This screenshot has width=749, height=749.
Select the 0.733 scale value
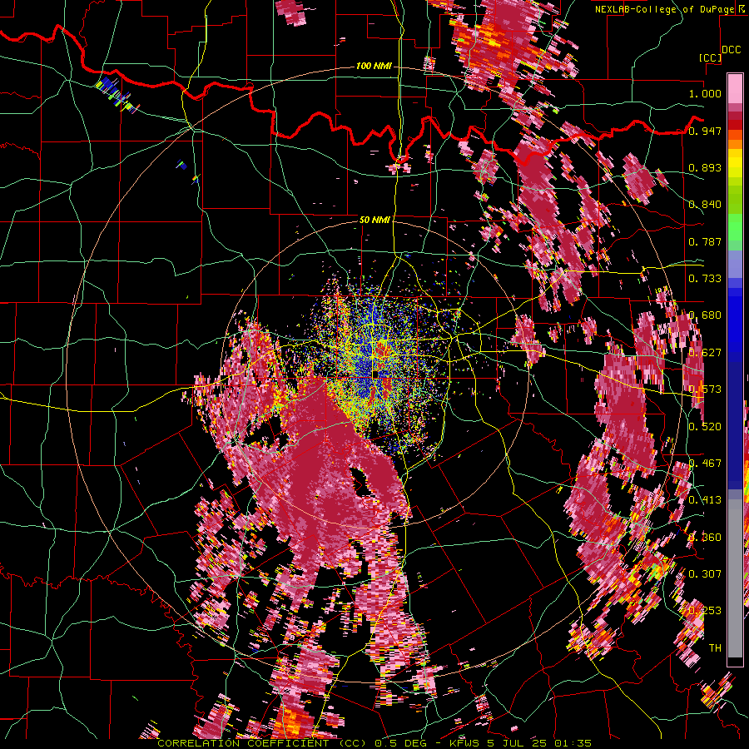point(705,279)
